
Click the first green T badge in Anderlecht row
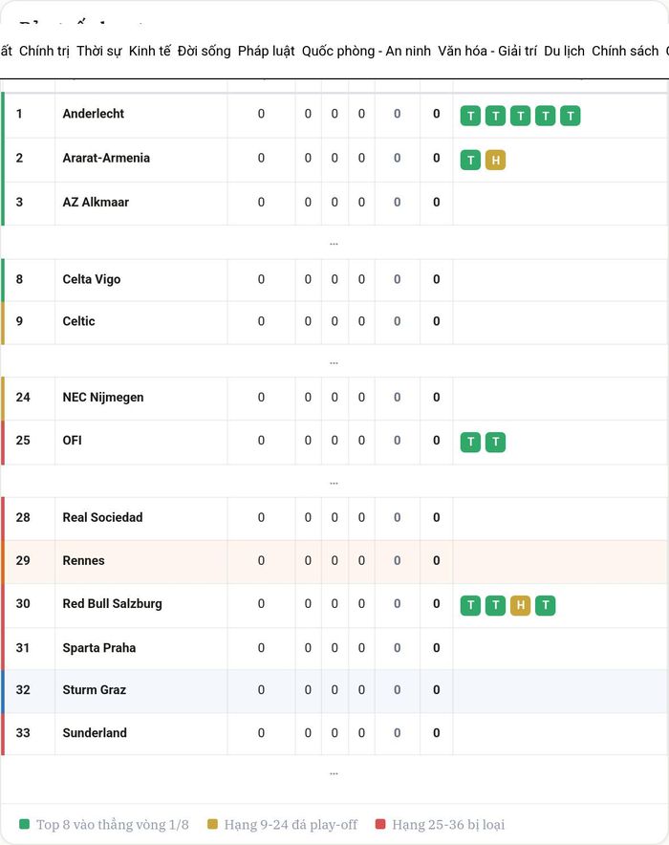pos(470,116)
